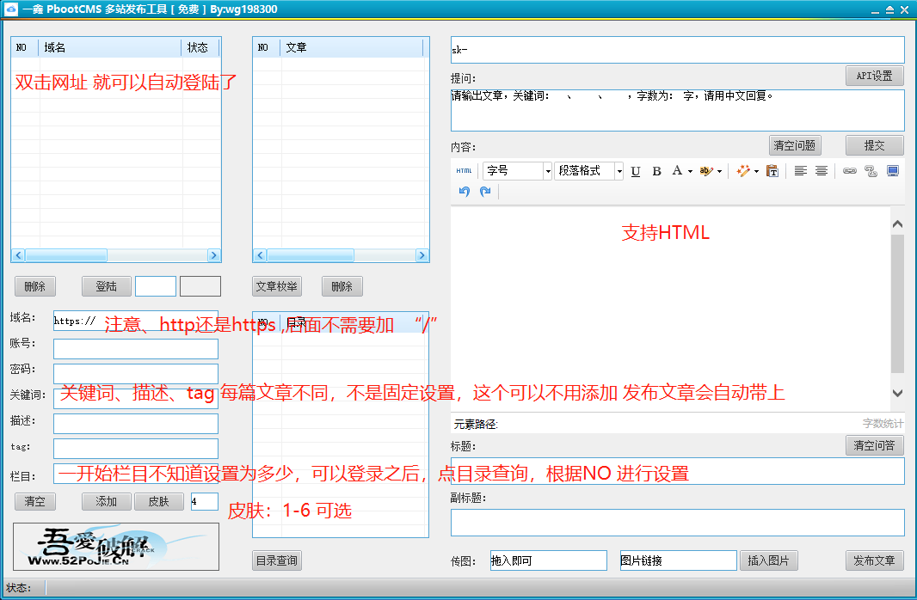Click the 登陆 login button
Viewport: 917px width, 600px height.
tap(107, 286)
